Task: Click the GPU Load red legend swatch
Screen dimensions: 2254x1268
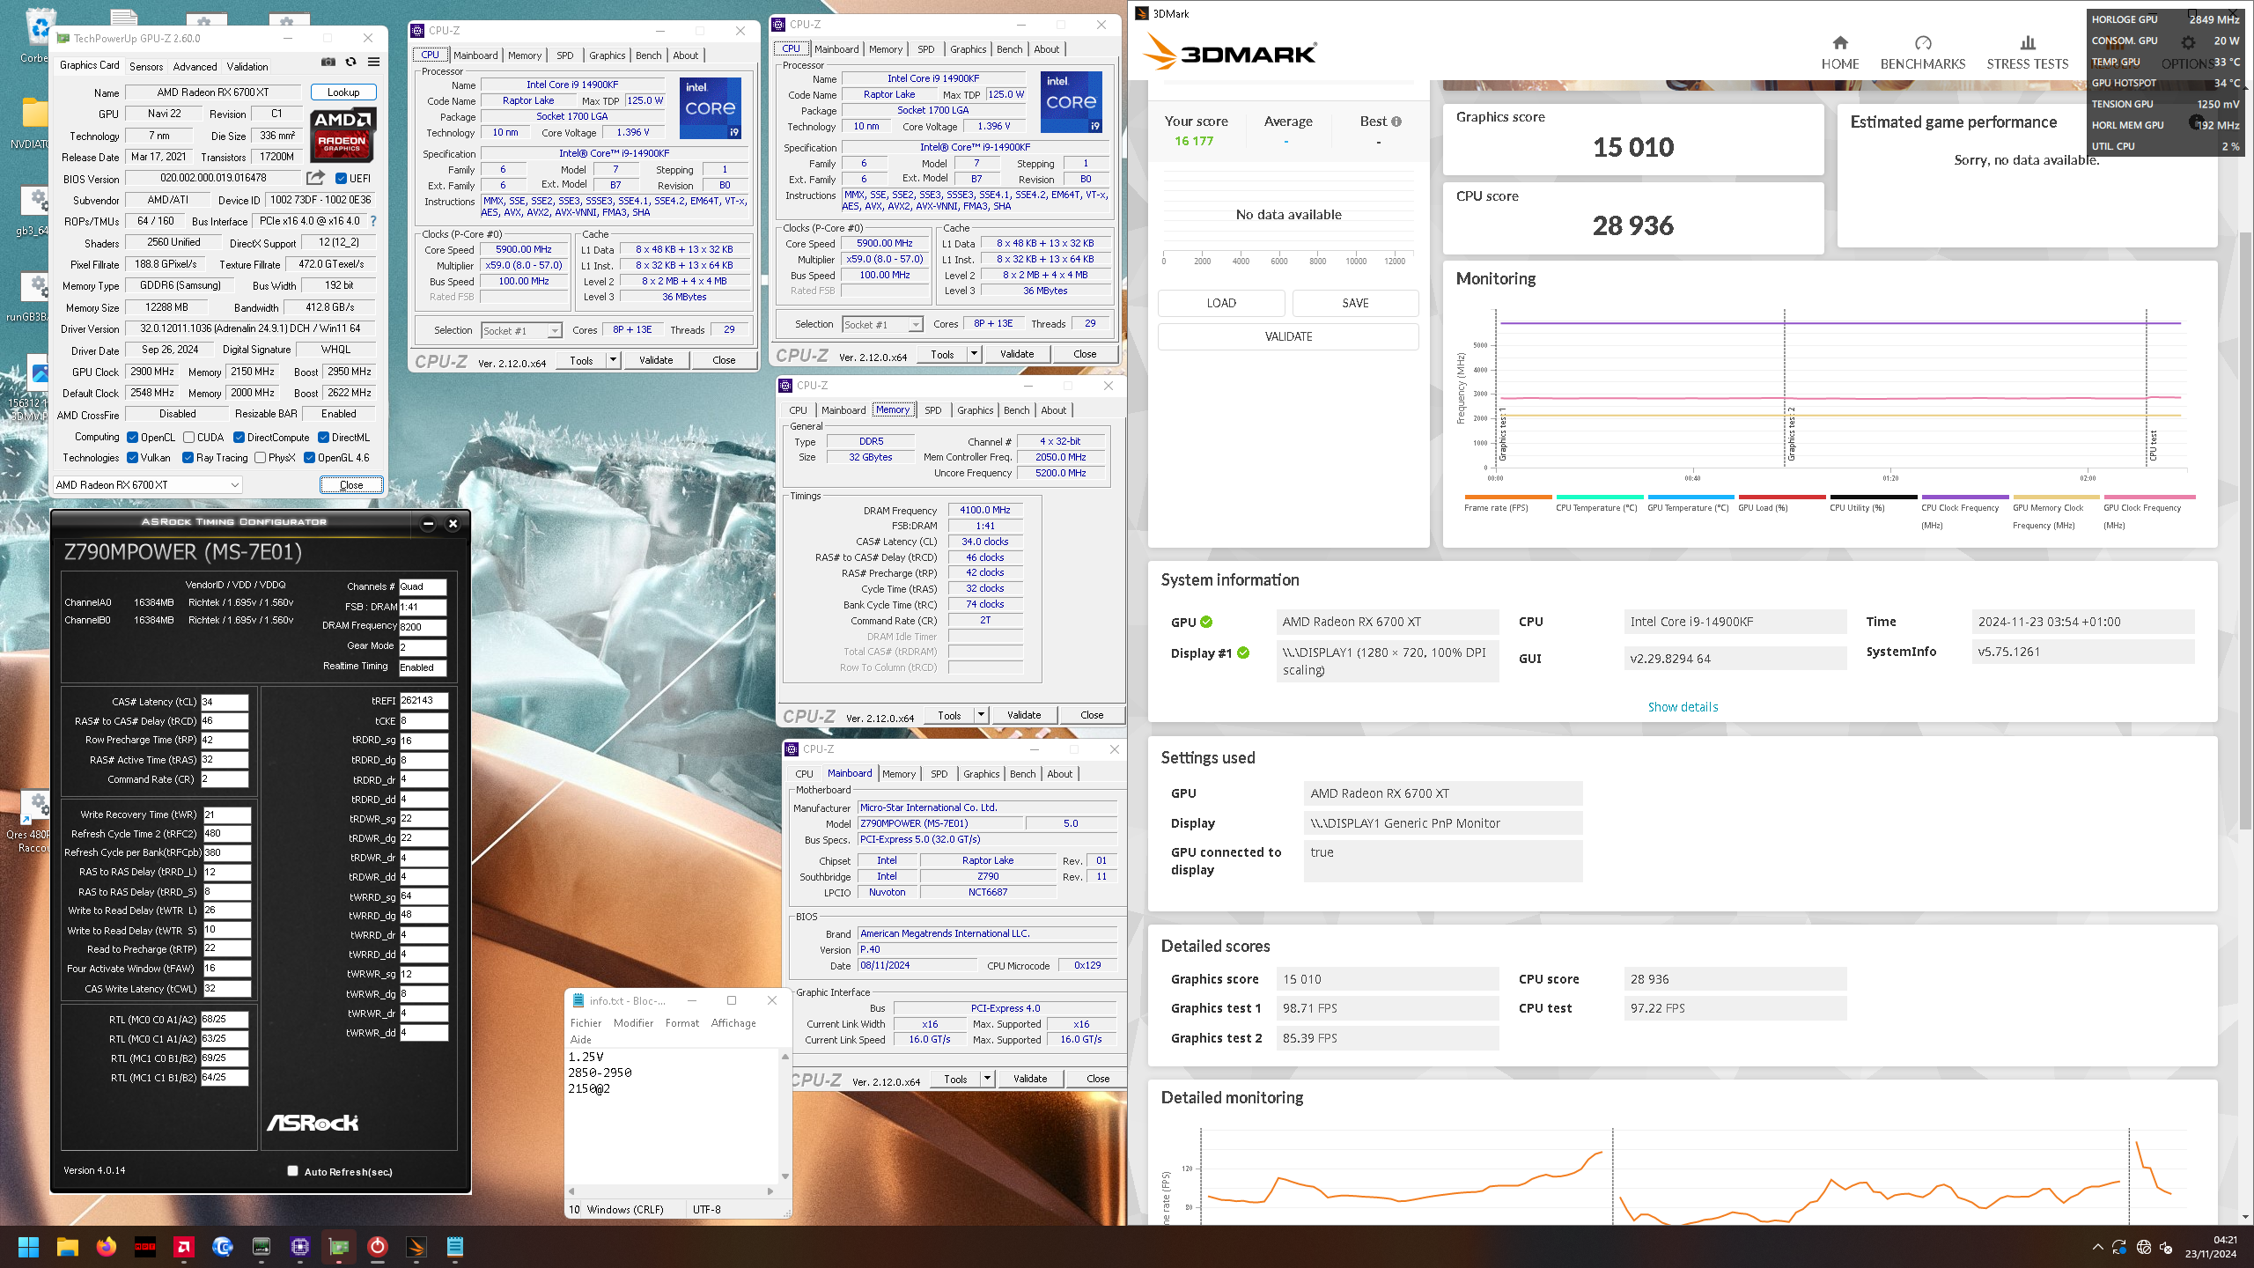Action: coord(1782,498)
